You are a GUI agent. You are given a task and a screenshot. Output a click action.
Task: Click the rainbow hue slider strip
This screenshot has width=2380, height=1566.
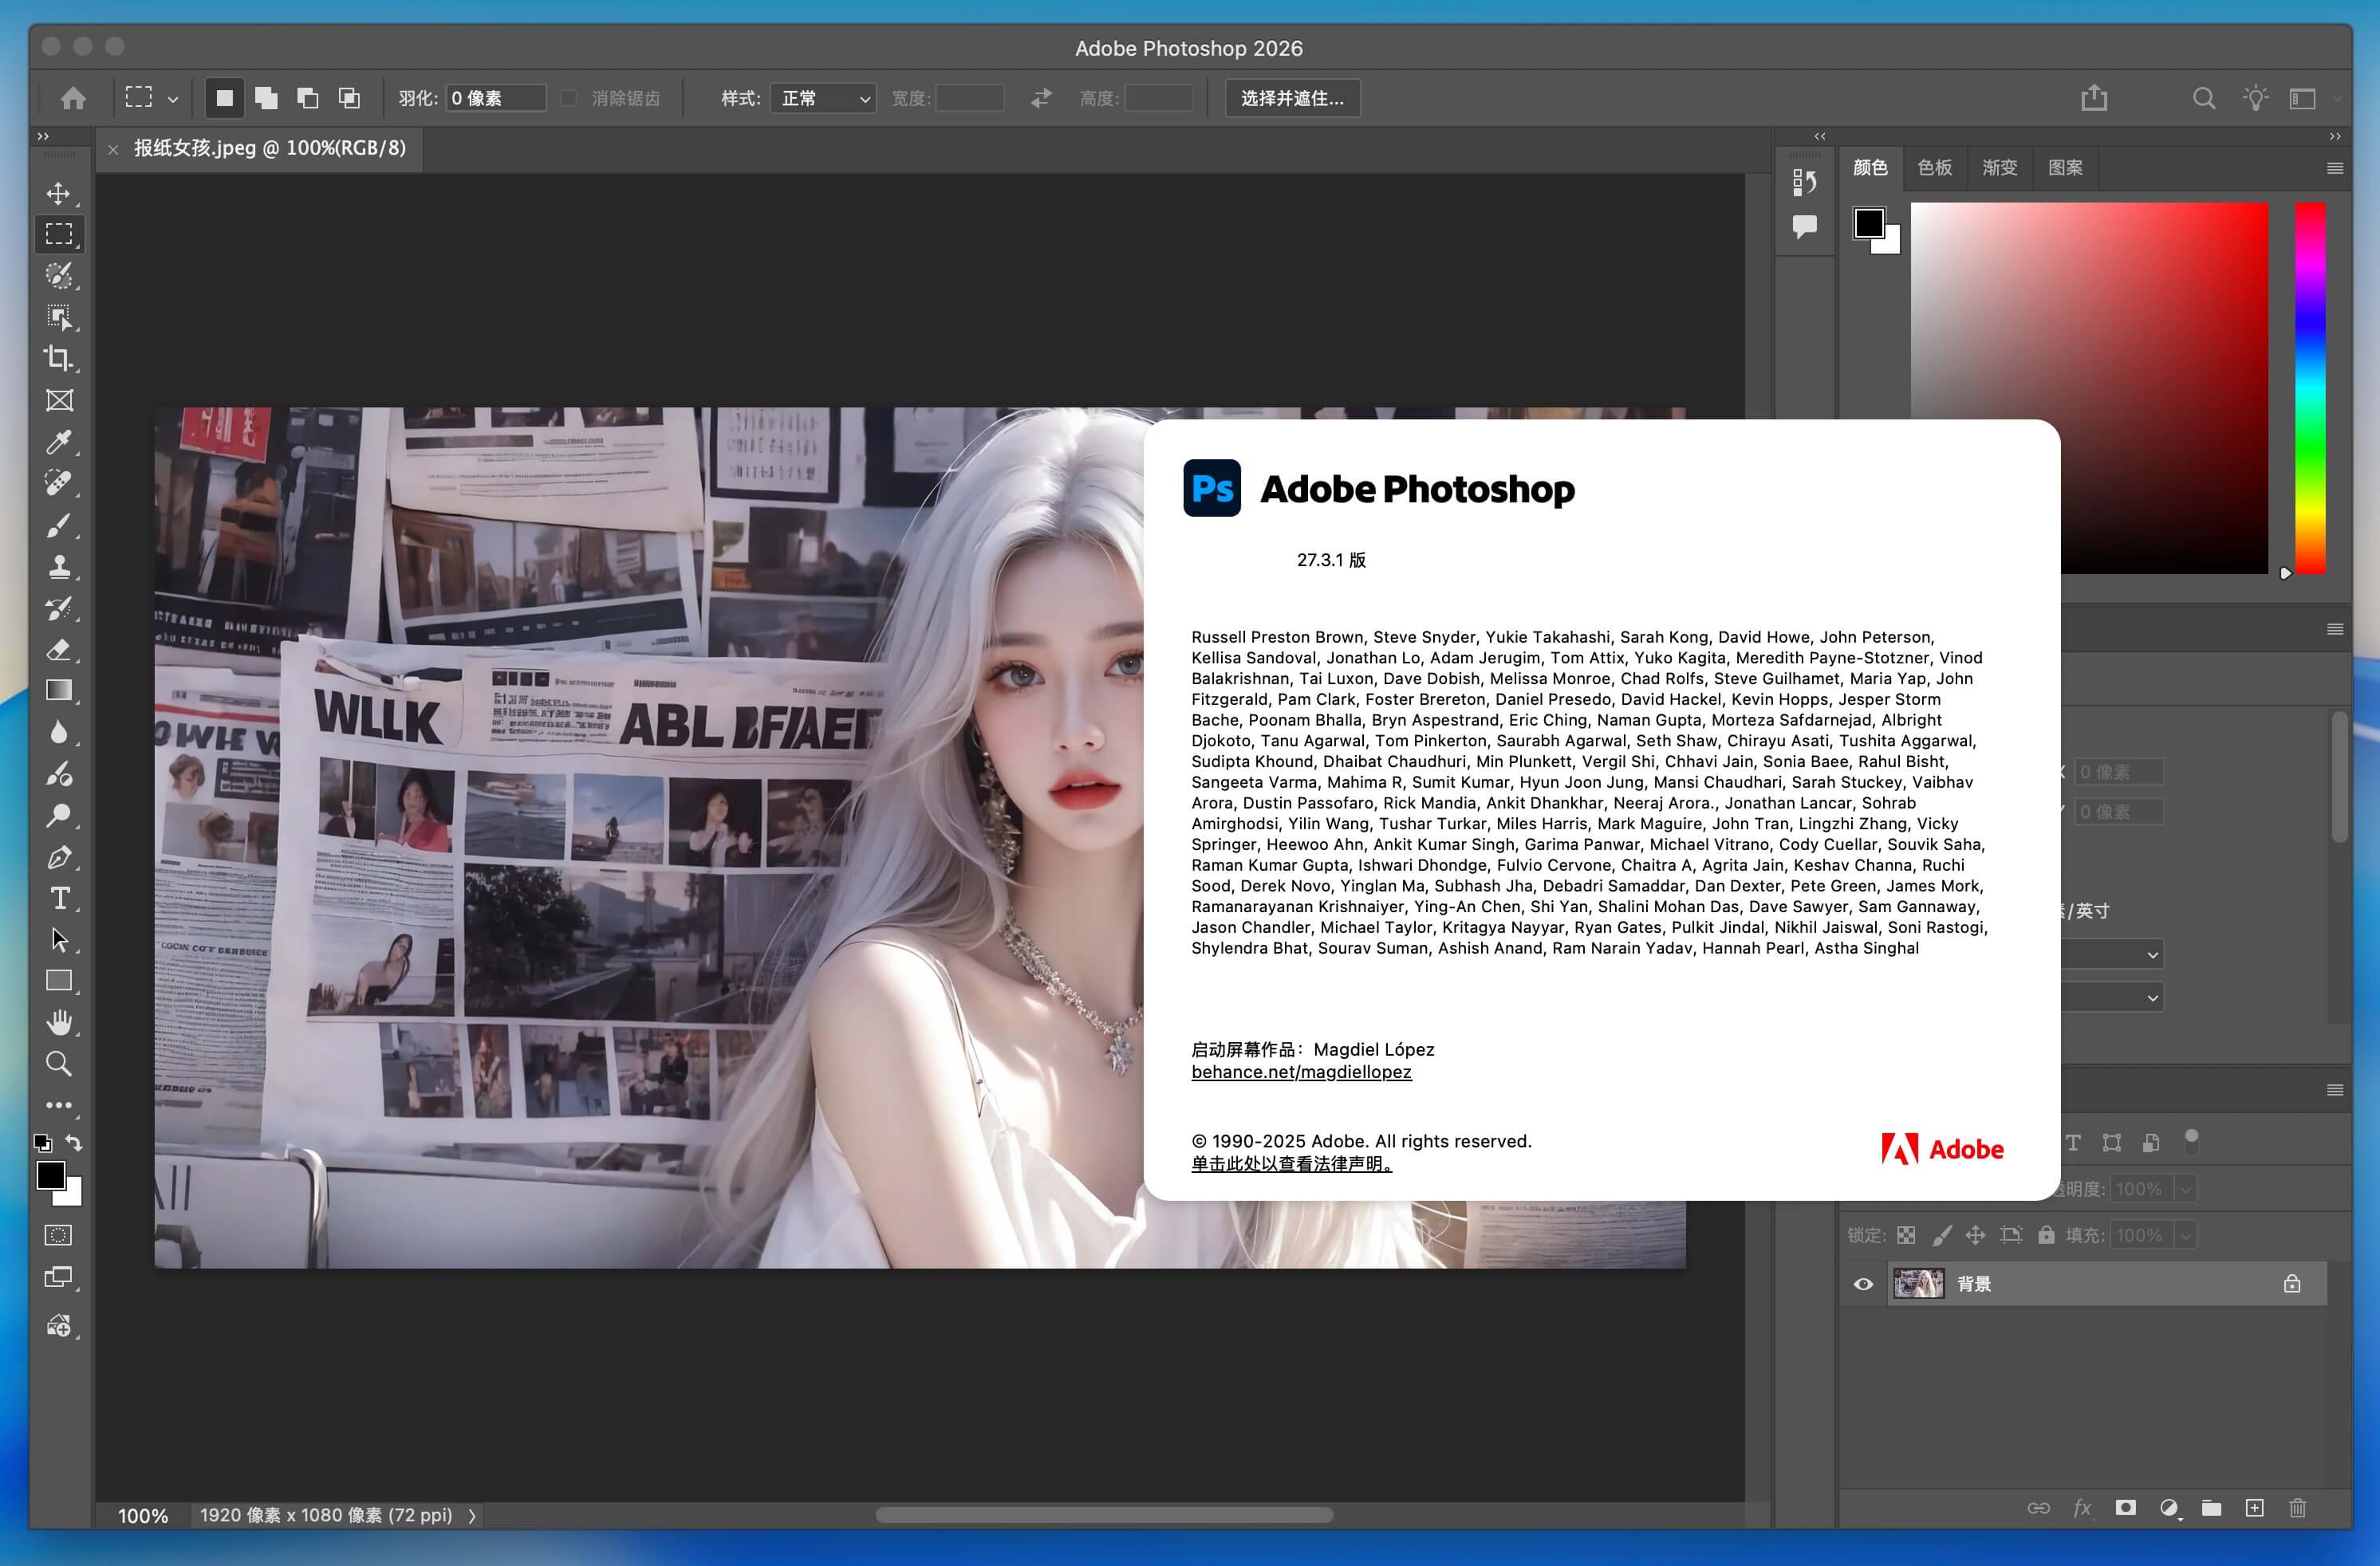pos(2309,388)
